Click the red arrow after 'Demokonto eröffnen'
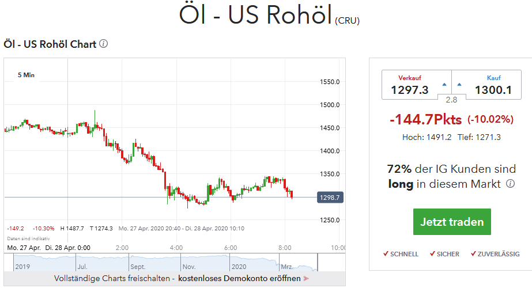 tap(306, 279)
